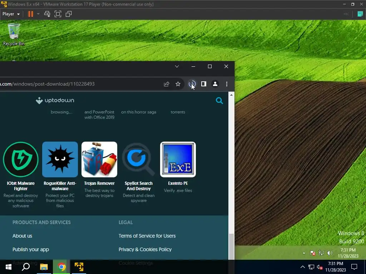Open the RogueKiller Anti-malware icon

60,159
